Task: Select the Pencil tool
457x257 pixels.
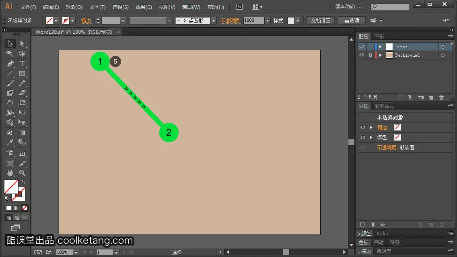Action: [x=22, y=84]
